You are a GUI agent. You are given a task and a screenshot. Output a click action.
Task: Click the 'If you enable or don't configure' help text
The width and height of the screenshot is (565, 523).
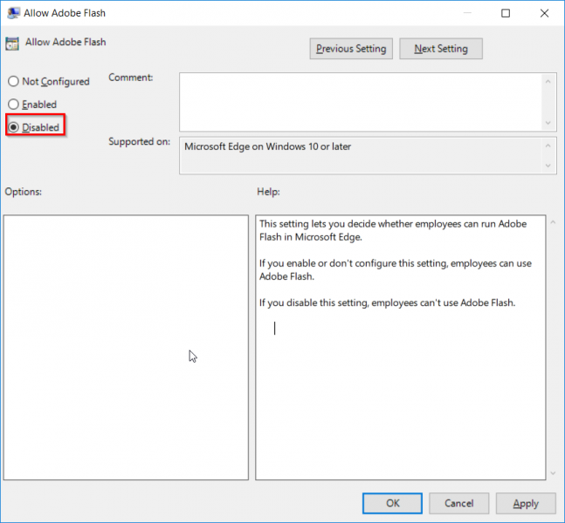[x=396, y=269]
